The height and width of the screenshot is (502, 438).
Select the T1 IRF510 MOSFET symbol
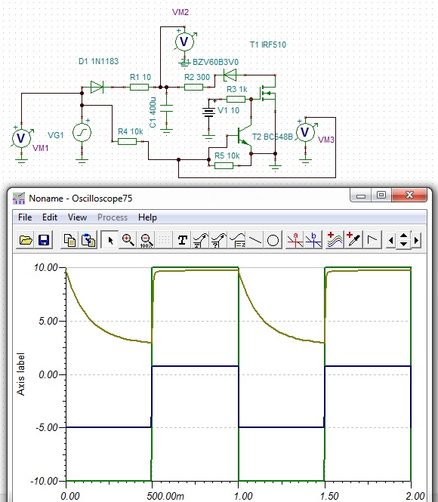(267, 93)
